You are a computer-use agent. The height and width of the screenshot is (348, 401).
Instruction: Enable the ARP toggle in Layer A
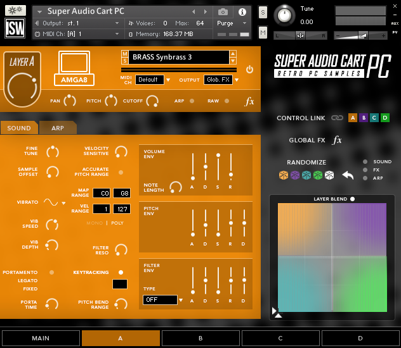click(x=192, y=101)
